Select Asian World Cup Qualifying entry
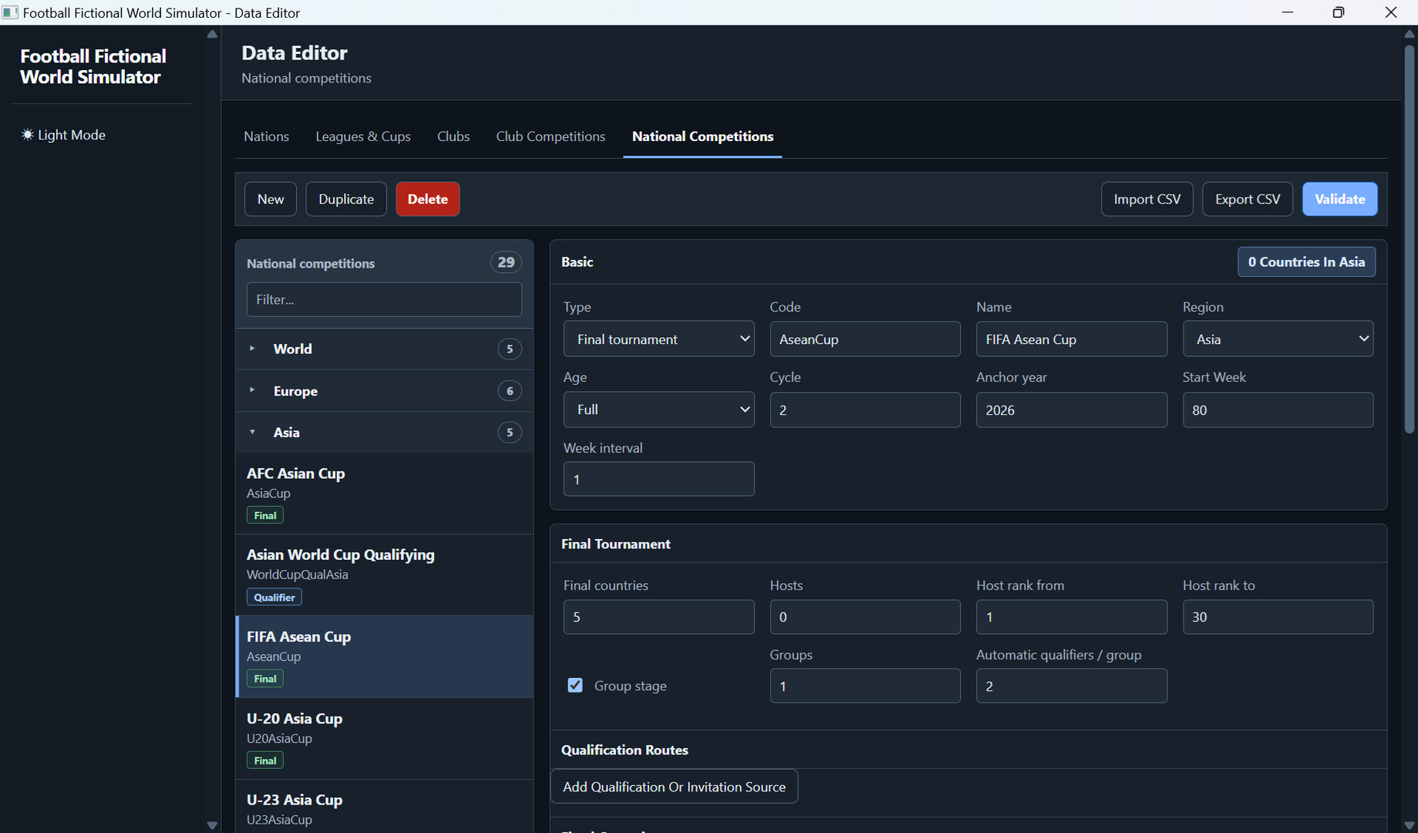This screenshot has height=833, width=1418. point(384,575)
